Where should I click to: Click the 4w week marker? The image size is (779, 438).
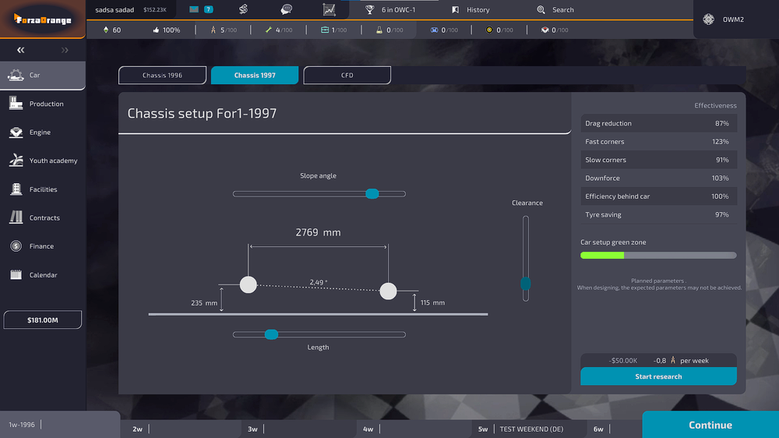click(x=368, y=429)
